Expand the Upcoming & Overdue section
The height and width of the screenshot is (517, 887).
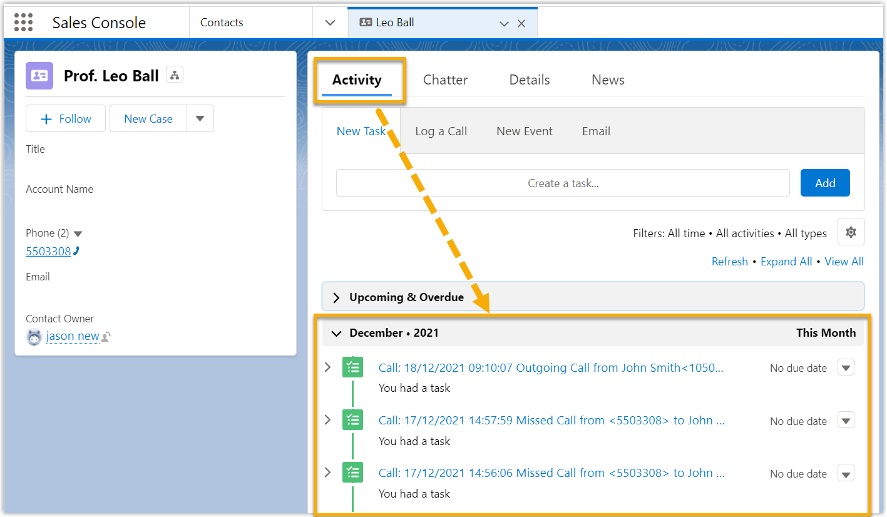(337, 297)
